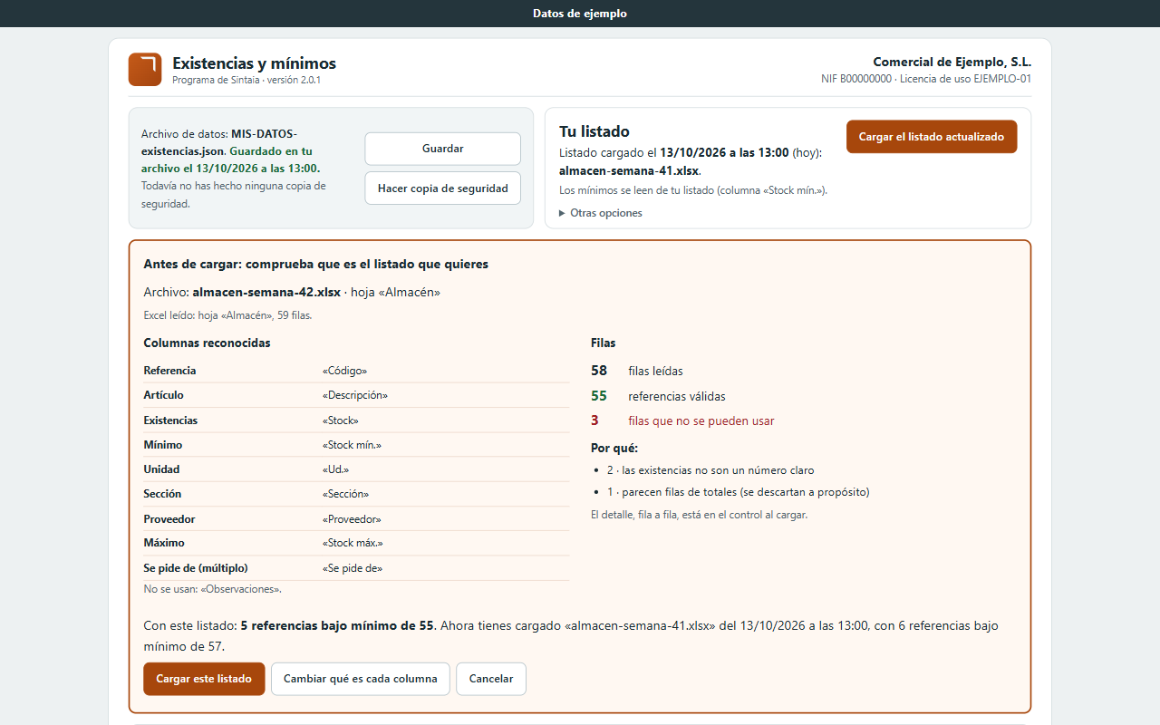Click the Sección row label

[x=162, y=494]
